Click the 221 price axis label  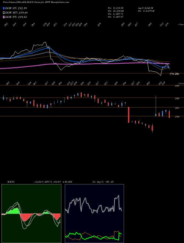pyautogui.click(x=177, y=108)
